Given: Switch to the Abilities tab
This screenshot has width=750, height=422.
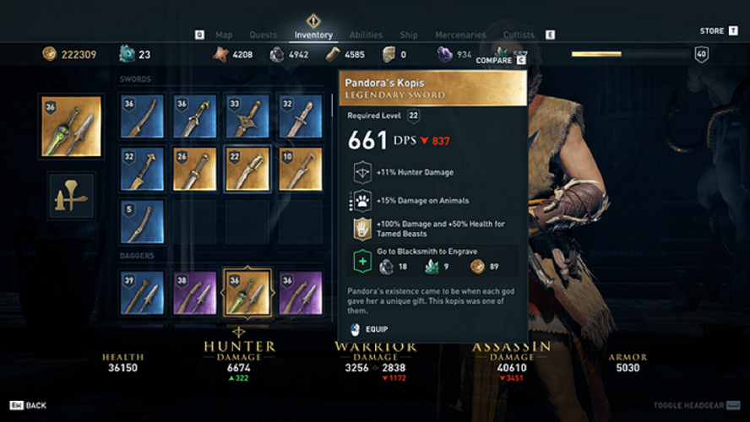Looking at the screenshot, I should click(x=366, y=35).
